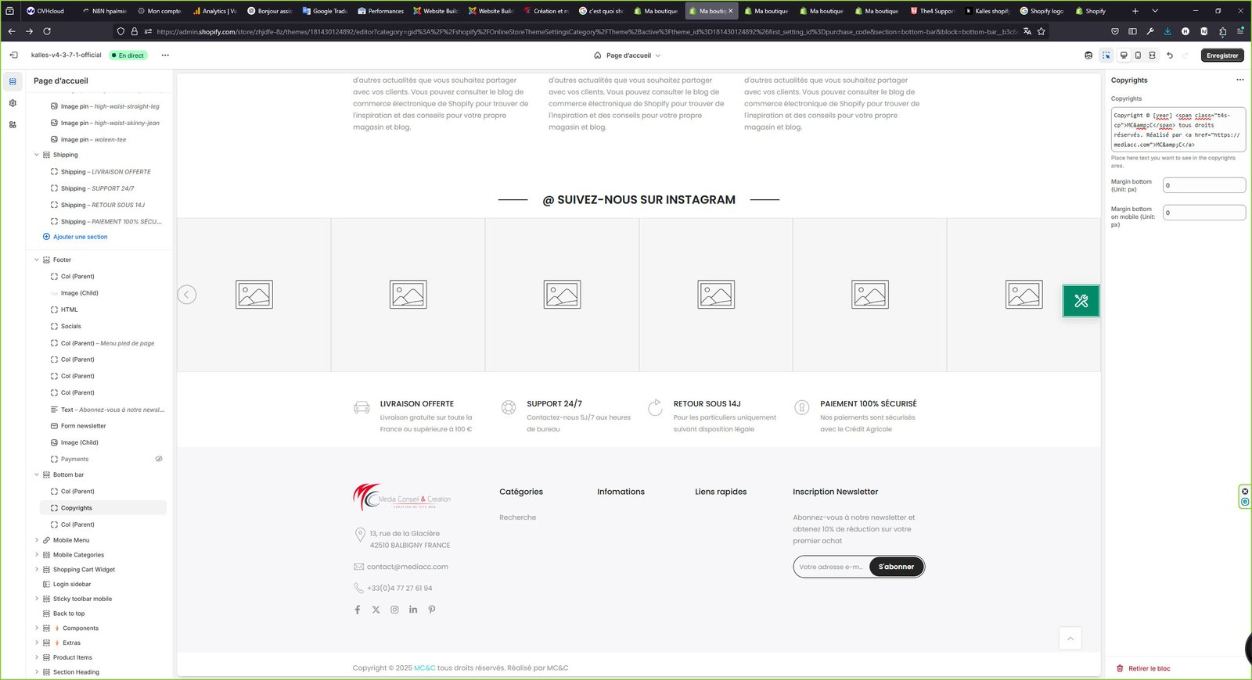Click previous arrow on Instagram carousel
The height and width of the screenshot is (680, 1252).
(x=187, y=295)
